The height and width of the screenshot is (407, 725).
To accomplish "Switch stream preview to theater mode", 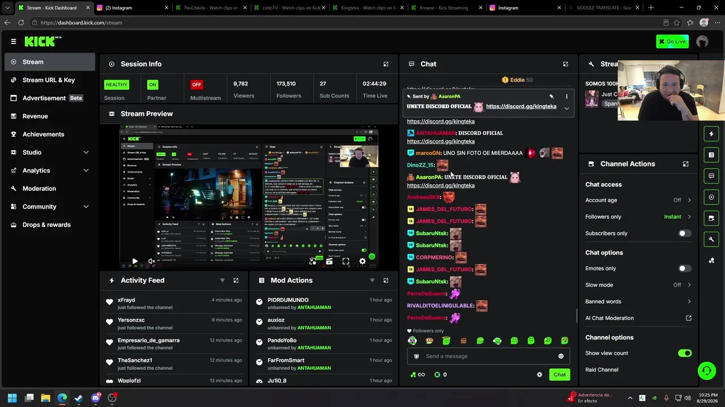I will point(329,261).
